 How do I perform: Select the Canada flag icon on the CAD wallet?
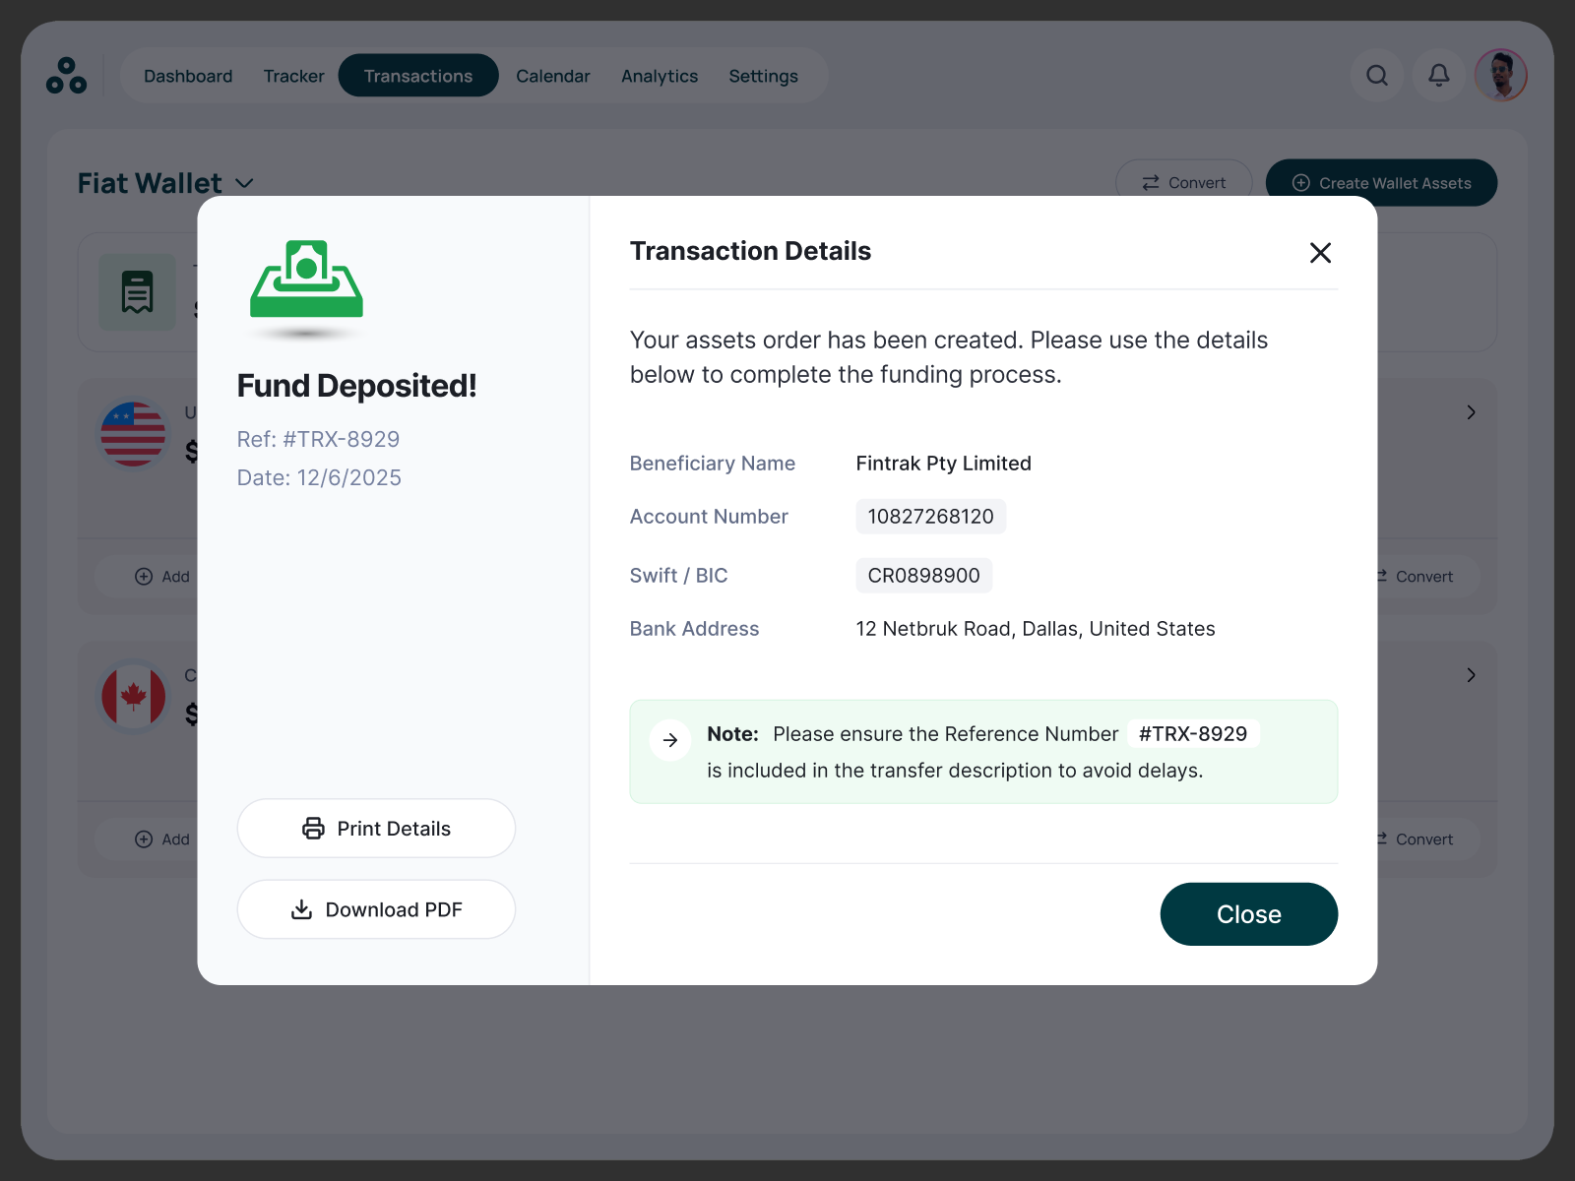(x=132, y=696)
